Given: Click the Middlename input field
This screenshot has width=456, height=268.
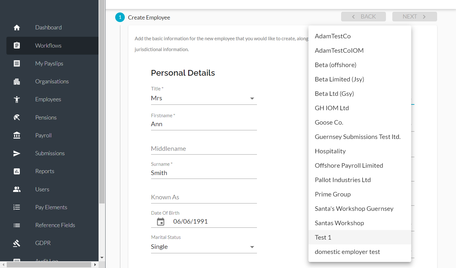Looking at the screenshot, I should tap(204, 149).
